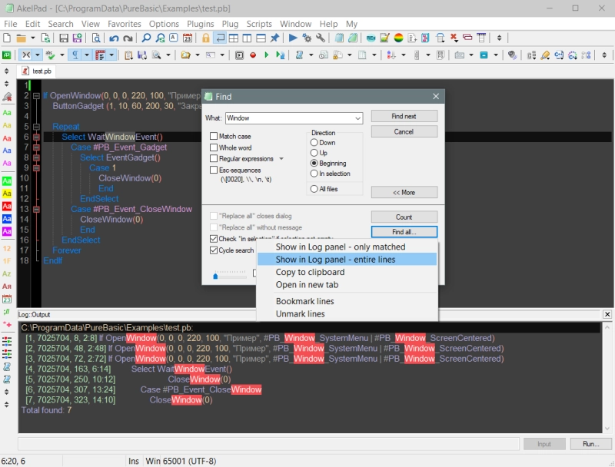
Task: Toggle read-only with the padlock icon
Action: point(205,38)
